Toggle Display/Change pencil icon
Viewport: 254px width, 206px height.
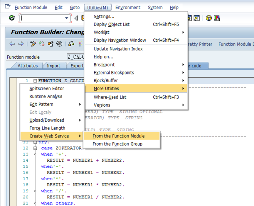(x=33, y=44)
